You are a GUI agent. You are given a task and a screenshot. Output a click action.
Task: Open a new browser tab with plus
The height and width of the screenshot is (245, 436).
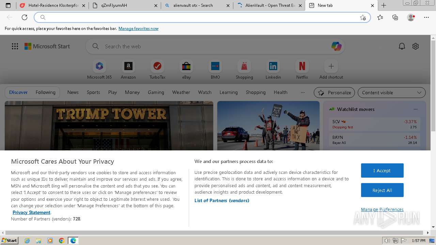(x=384, y=5)
